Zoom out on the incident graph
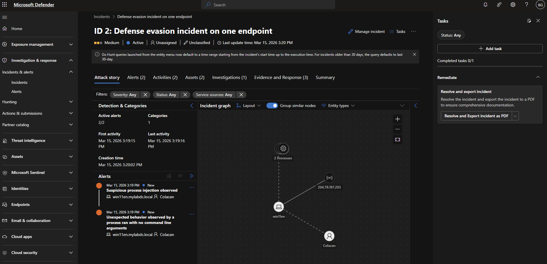The image size is (547, 264). [398, 129]
